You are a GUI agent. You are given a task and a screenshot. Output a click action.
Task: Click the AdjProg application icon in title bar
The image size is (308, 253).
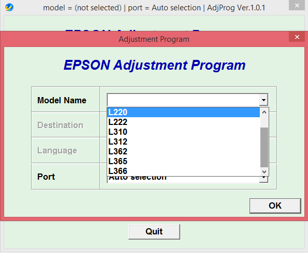point(9,8)
